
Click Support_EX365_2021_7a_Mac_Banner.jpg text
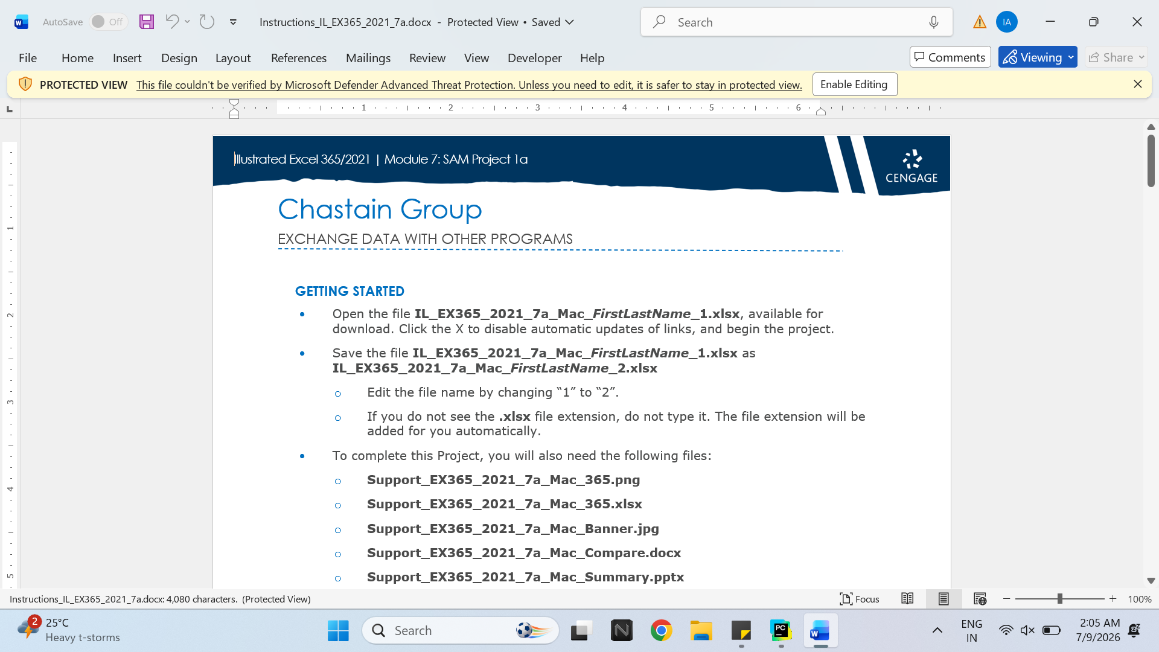click(x=513, y=529)
